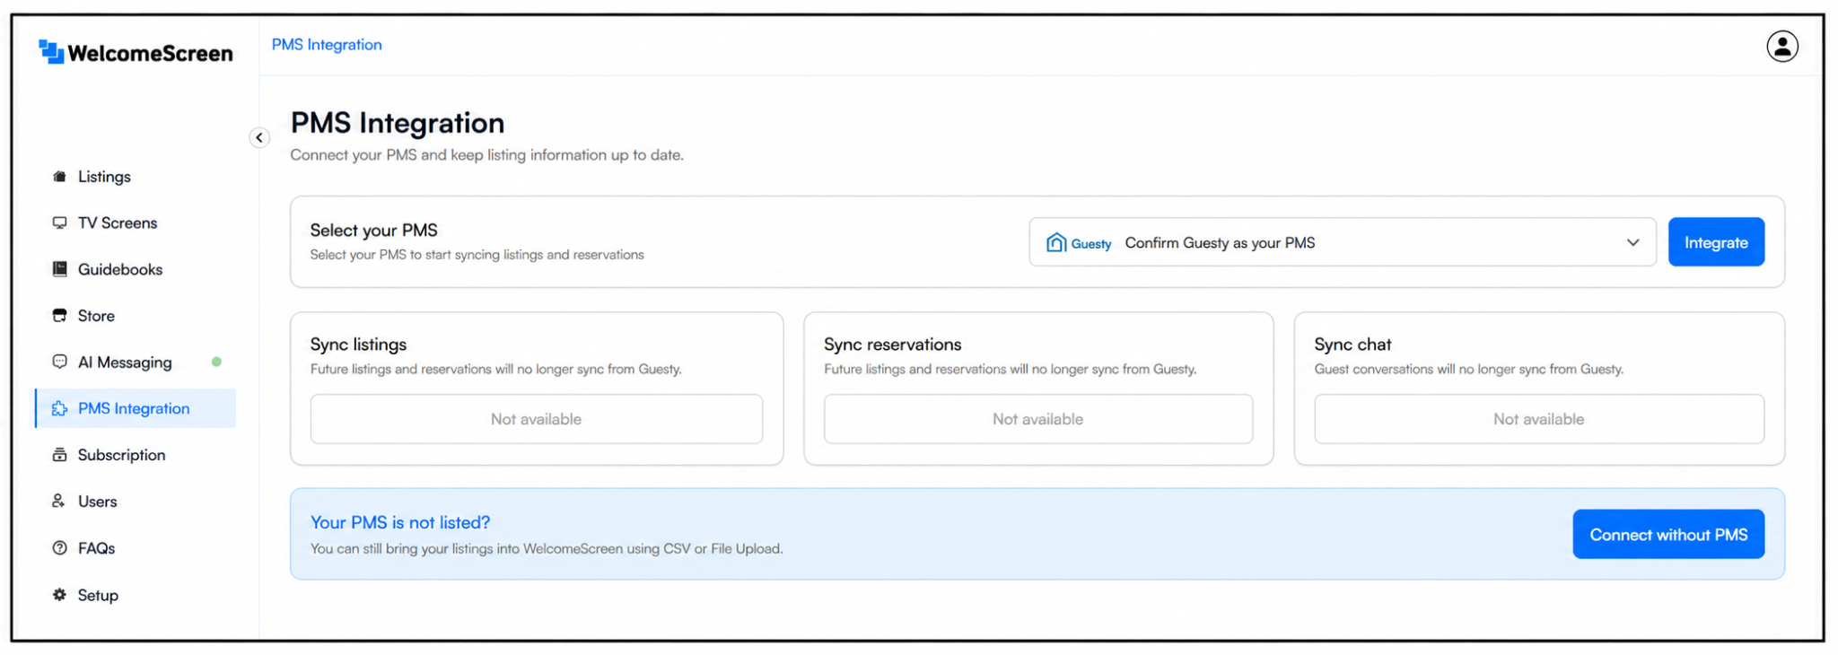Click the Select your PMS heading
1838x655 pixels.
point(374,231)
